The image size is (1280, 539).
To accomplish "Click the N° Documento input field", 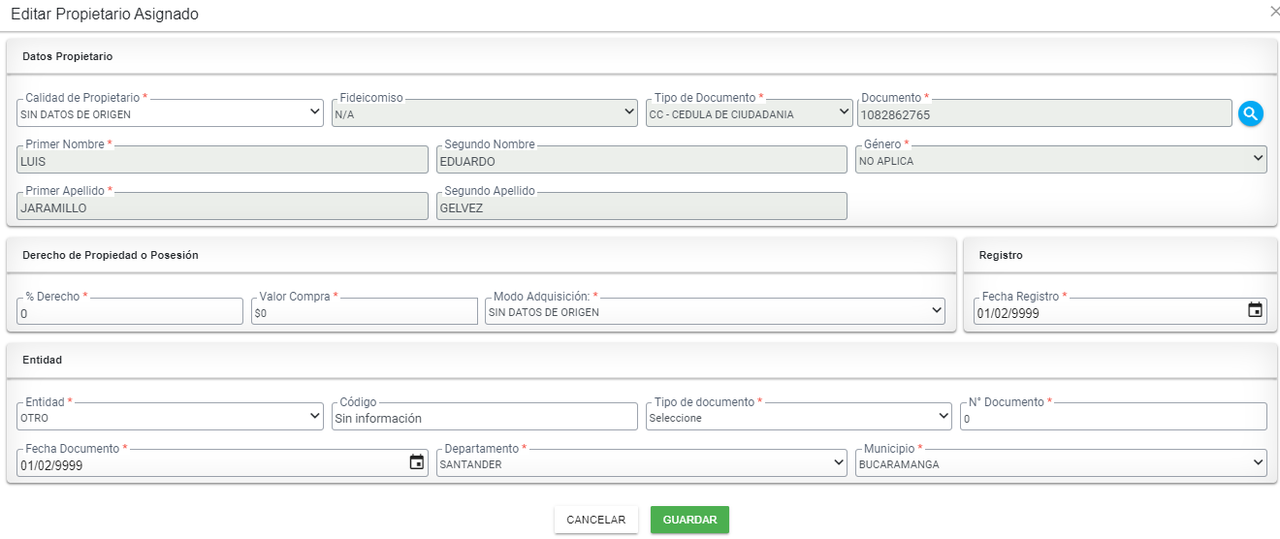I will (x=1113, y=416).
